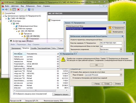Screen dimensions: 136x103
Task: Open the Действие menu in 1CV8 Servers
Action: click(15, 6)
